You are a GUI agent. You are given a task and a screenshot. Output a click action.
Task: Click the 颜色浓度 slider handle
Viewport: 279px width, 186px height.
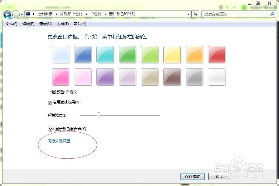click(x=99, y=116)
